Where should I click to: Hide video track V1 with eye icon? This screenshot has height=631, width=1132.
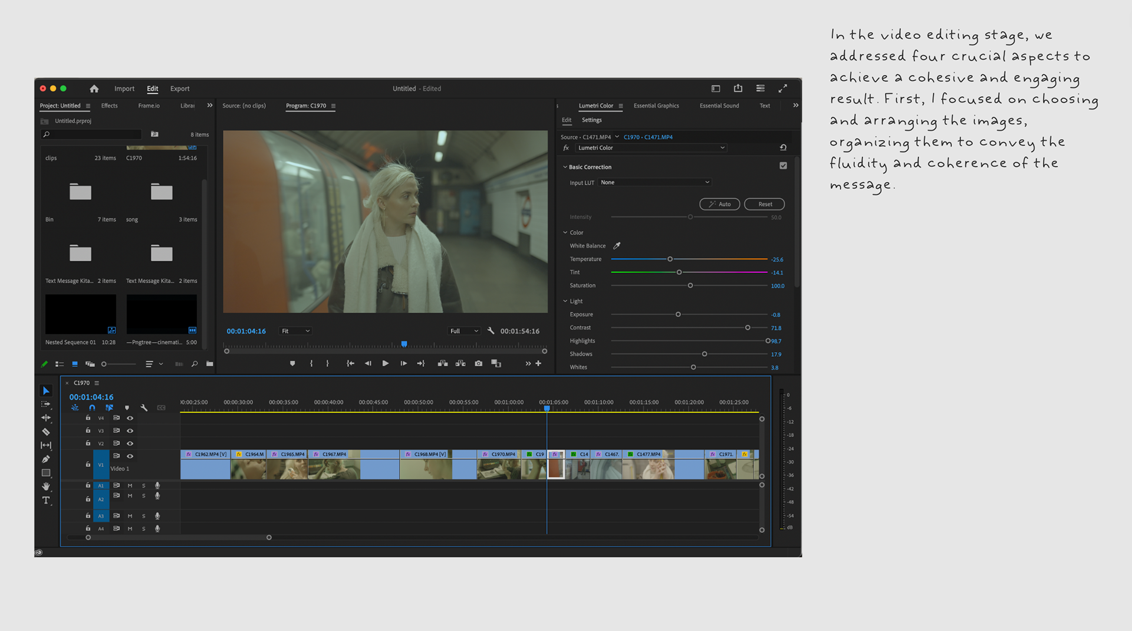click(x=130, y=456)
